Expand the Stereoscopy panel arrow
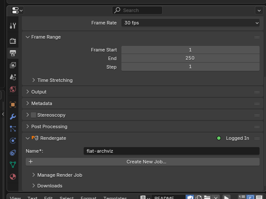This screenshot has height=199, width=266. [x=27, y=115]
